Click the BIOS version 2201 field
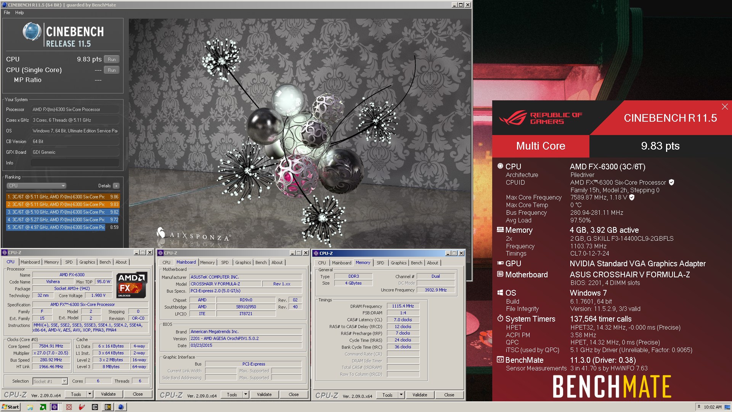This screenshot has height=412, width=732. [x=246, y=338]
